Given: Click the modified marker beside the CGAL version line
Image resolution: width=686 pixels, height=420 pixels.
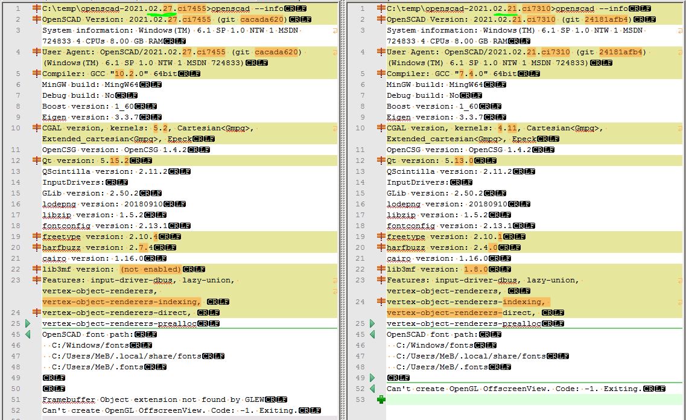Looking at the screenshot, I should coord(37,128).
